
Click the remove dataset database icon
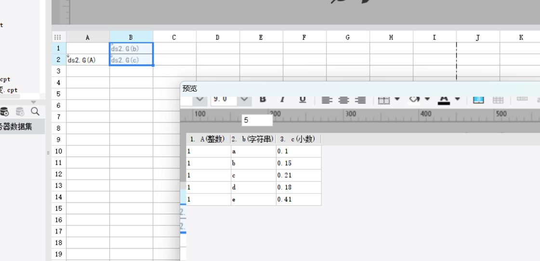coord(20,112)
